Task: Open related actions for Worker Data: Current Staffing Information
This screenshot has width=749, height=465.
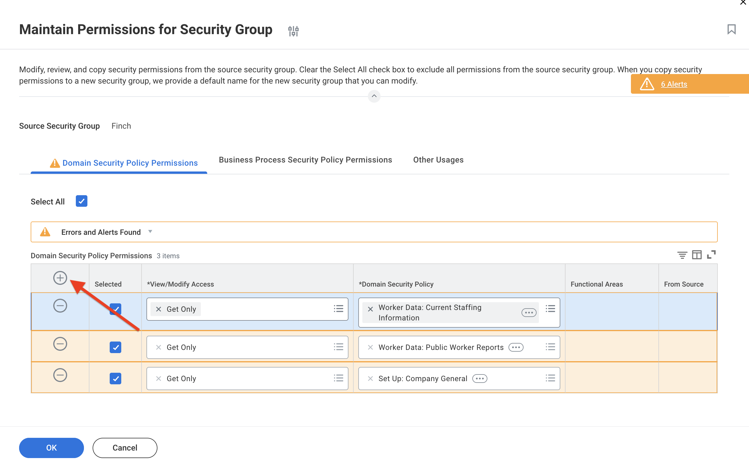Action: coord(529,313)
